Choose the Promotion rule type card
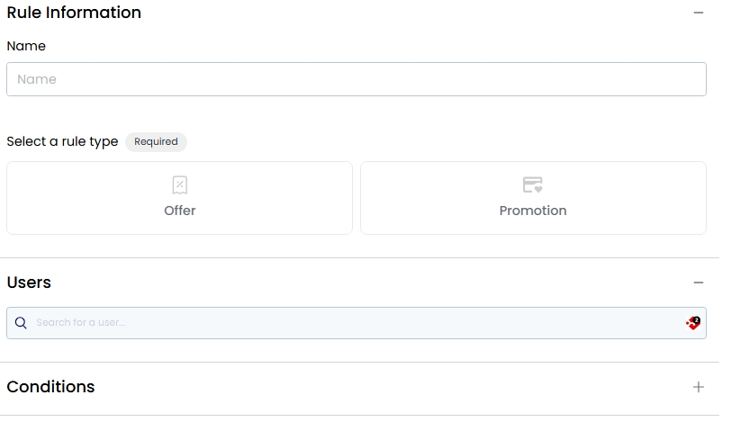The width and height of the screenshot is (731, 422). [533, 198]
